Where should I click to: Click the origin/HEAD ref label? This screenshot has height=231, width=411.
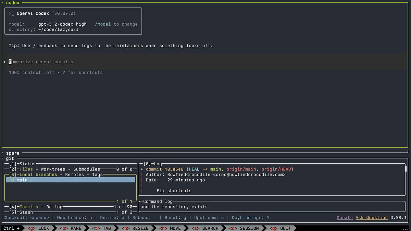(276, 169)
